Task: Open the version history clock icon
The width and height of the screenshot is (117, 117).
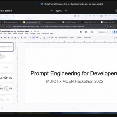Action: coord(81,32)
